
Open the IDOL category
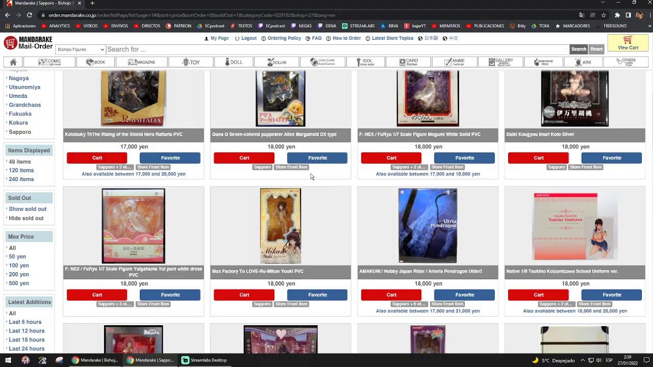pyautogui.click(x=365, y=62)
